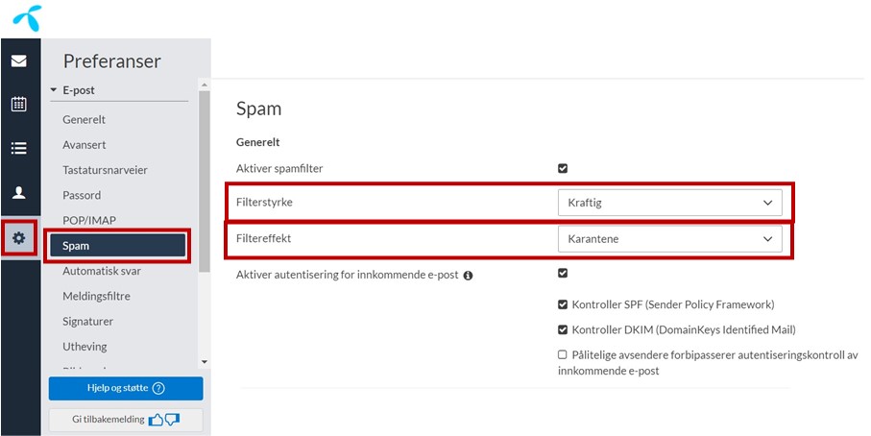Open the Contacts person icon in sidebar
Viewport: 871px width, 436px height.
(x=18, y=192)
